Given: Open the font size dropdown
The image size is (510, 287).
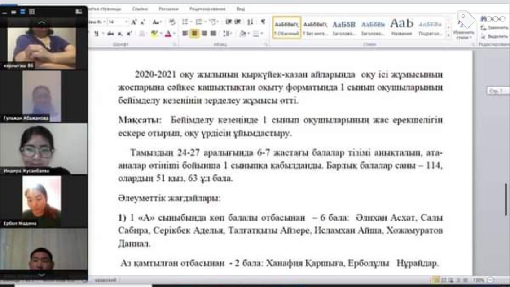Looking at the screenshot, I should pyautogui.click(x=127, y=22).
